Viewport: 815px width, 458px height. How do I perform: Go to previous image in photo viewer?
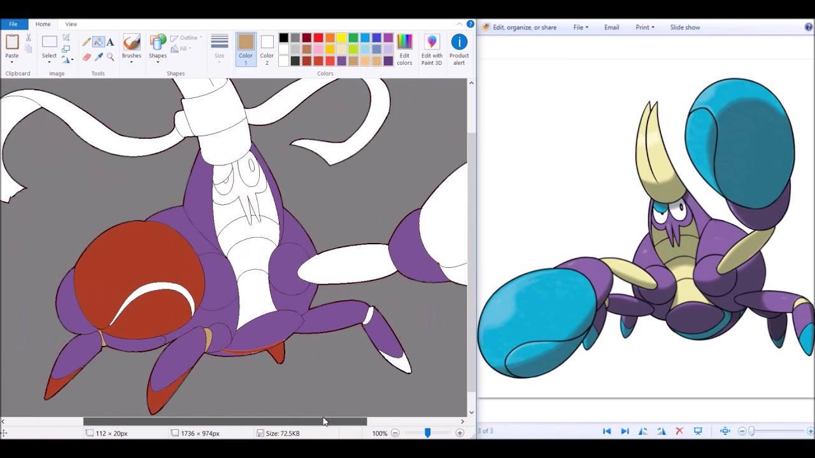coord(607,431)
